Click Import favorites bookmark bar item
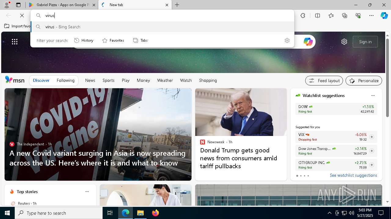The width and height of the screenshot is (391, 219). point(17,26)
